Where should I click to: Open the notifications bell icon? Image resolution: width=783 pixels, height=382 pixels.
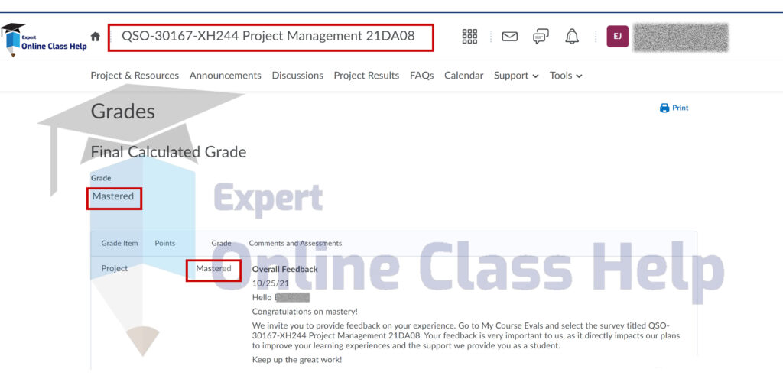click(x=572, y=37)
